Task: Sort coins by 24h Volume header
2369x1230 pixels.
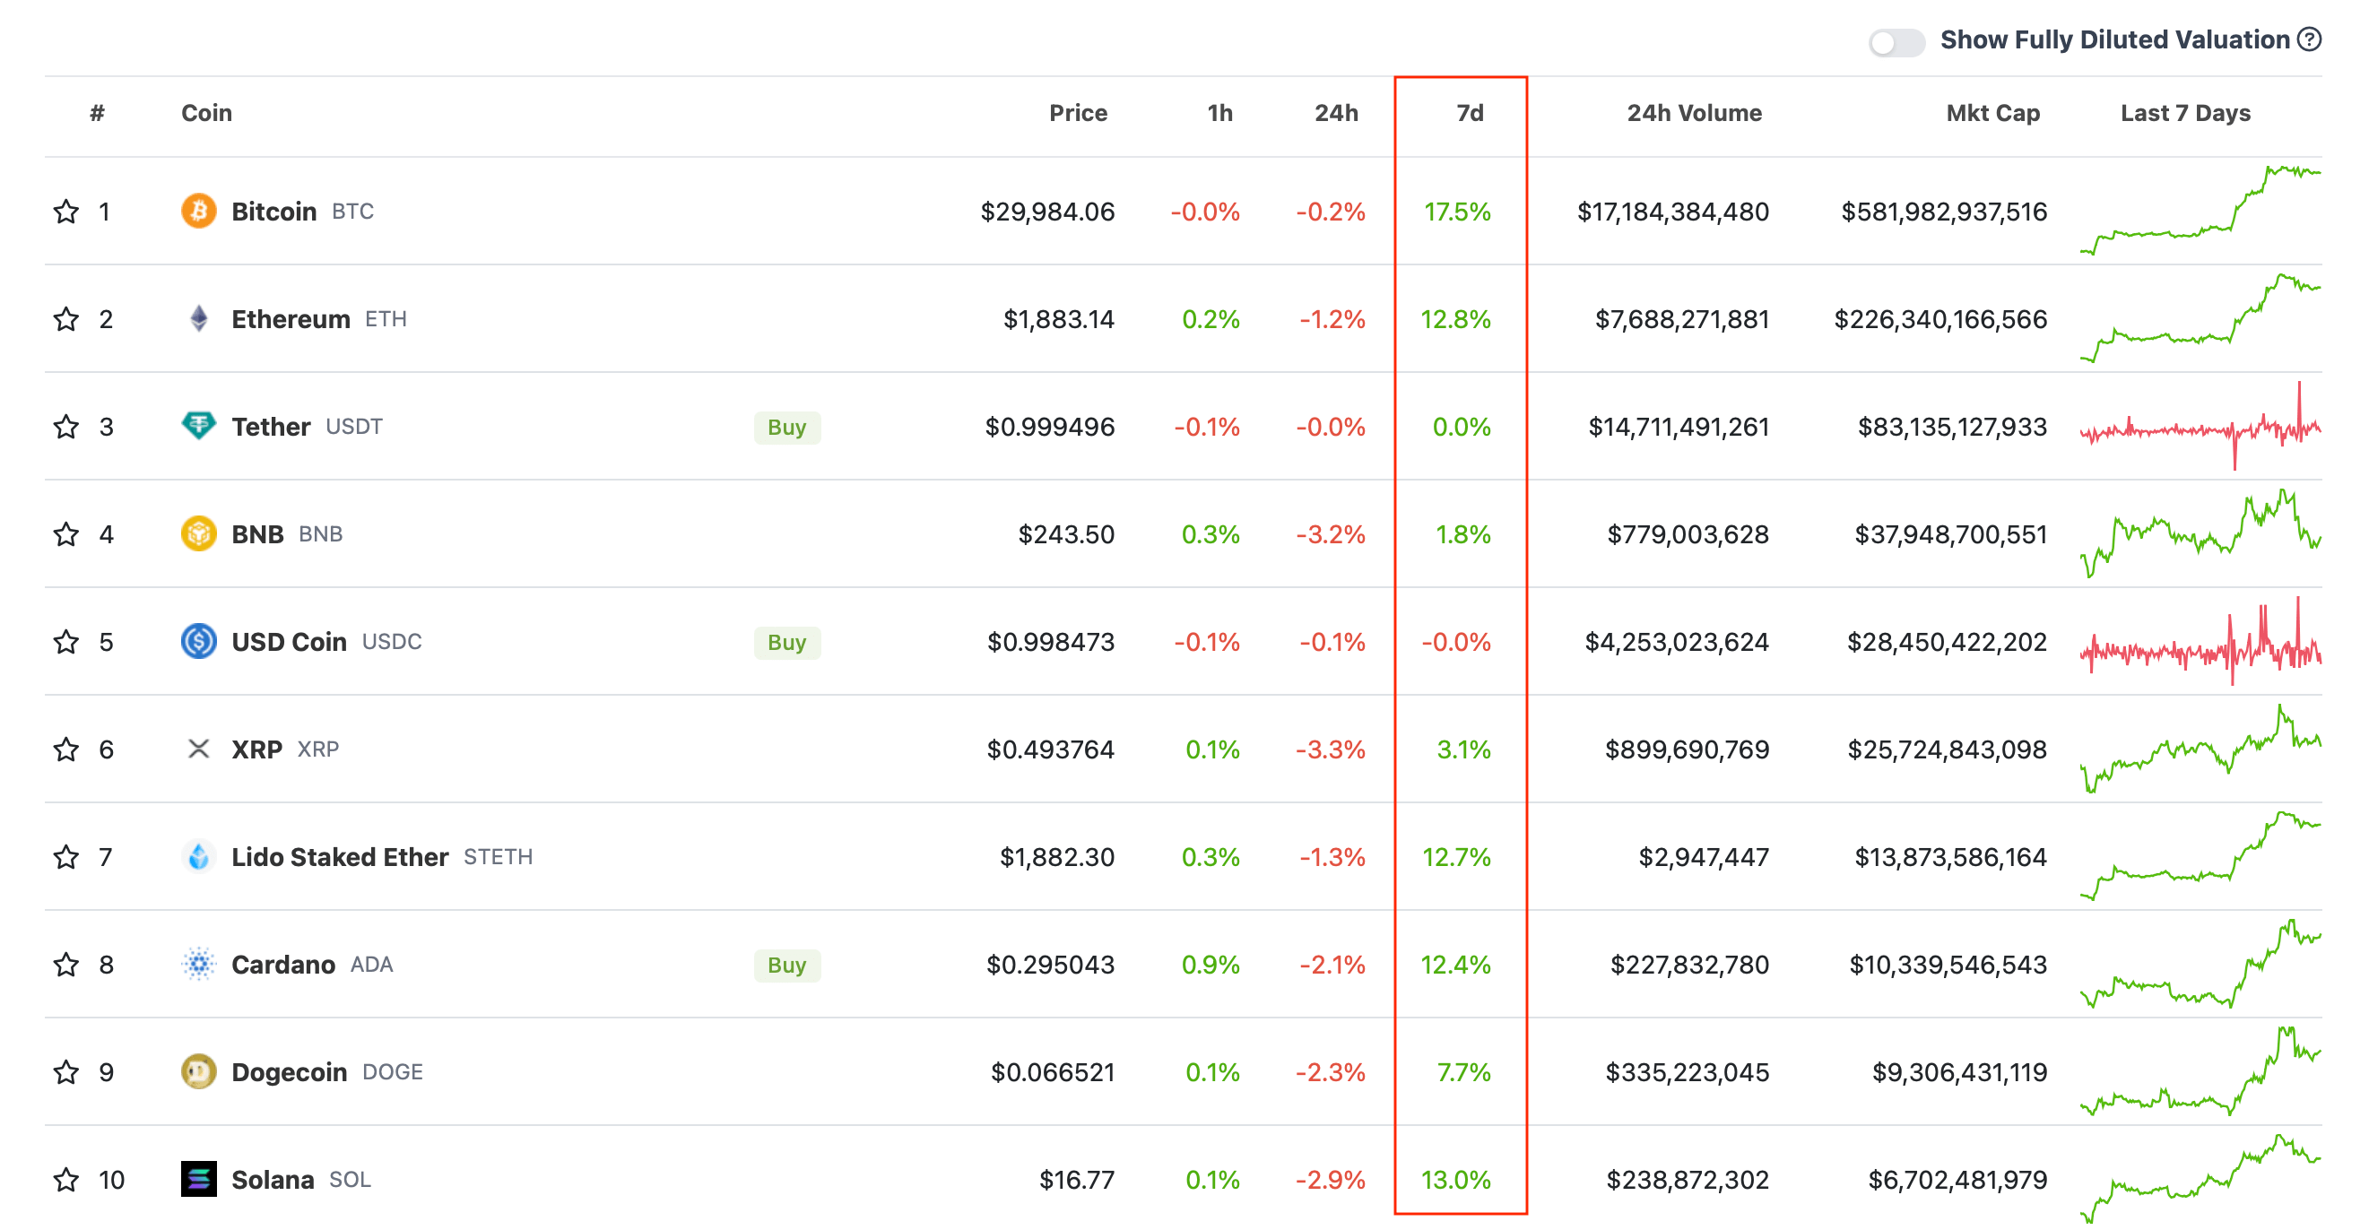Action: 1693,113
